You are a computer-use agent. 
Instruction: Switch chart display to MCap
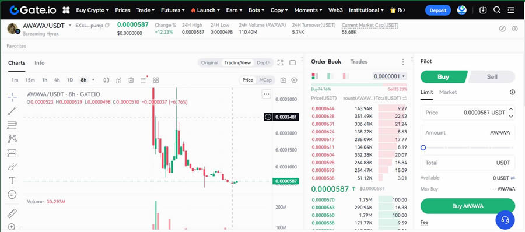pos(265,80)
